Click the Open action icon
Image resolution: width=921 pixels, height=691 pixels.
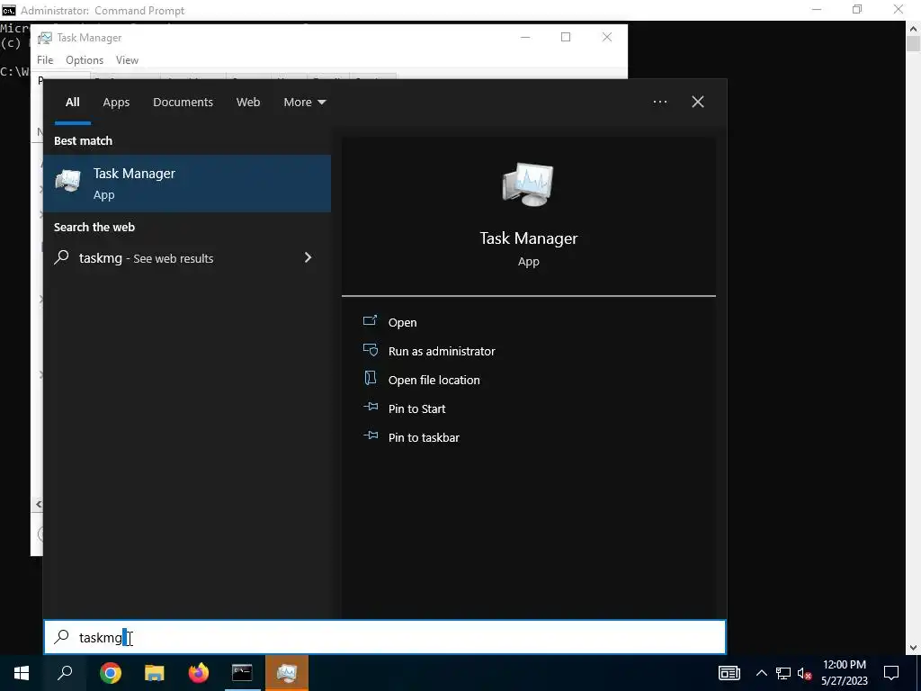pyautogui.click(x=370, y=321)
